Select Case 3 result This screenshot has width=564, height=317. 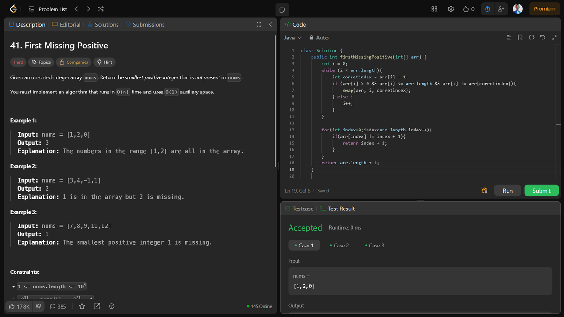click(375, 246)
